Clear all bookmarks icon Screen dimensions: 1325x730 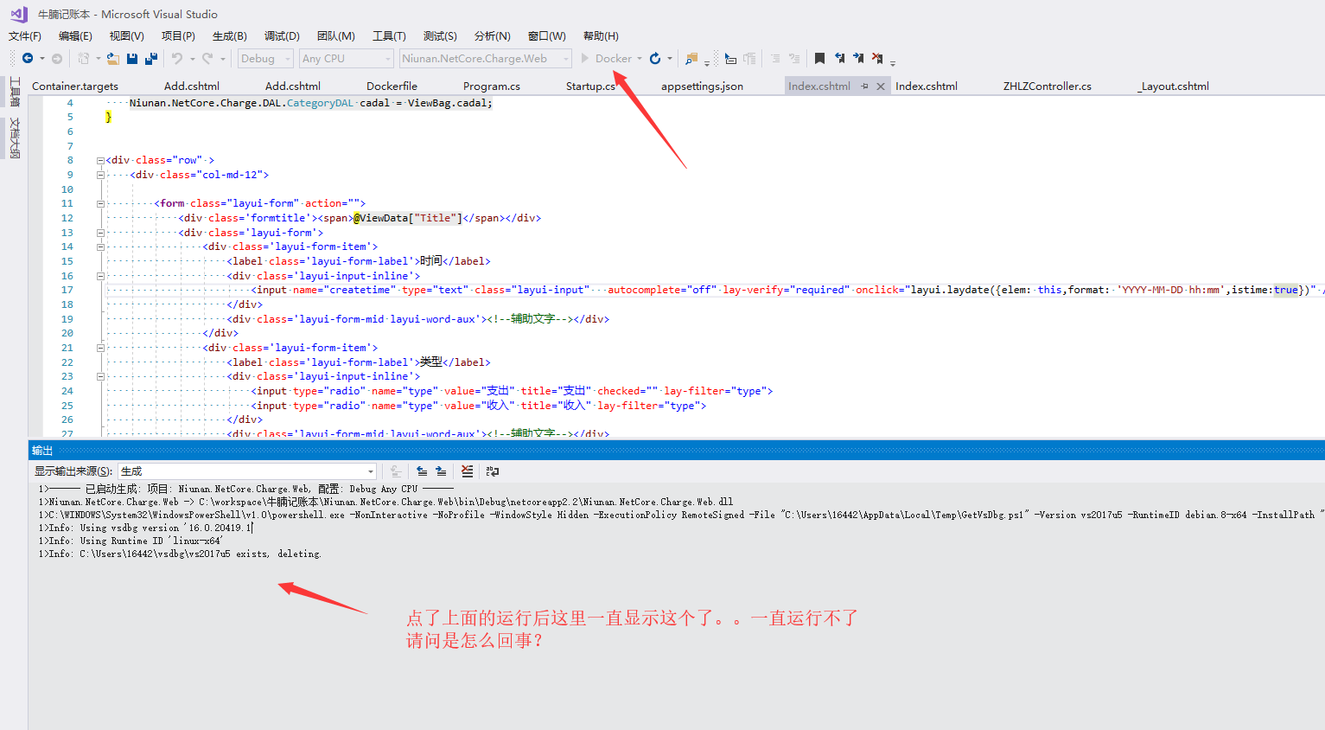click(x=877, y=58)
